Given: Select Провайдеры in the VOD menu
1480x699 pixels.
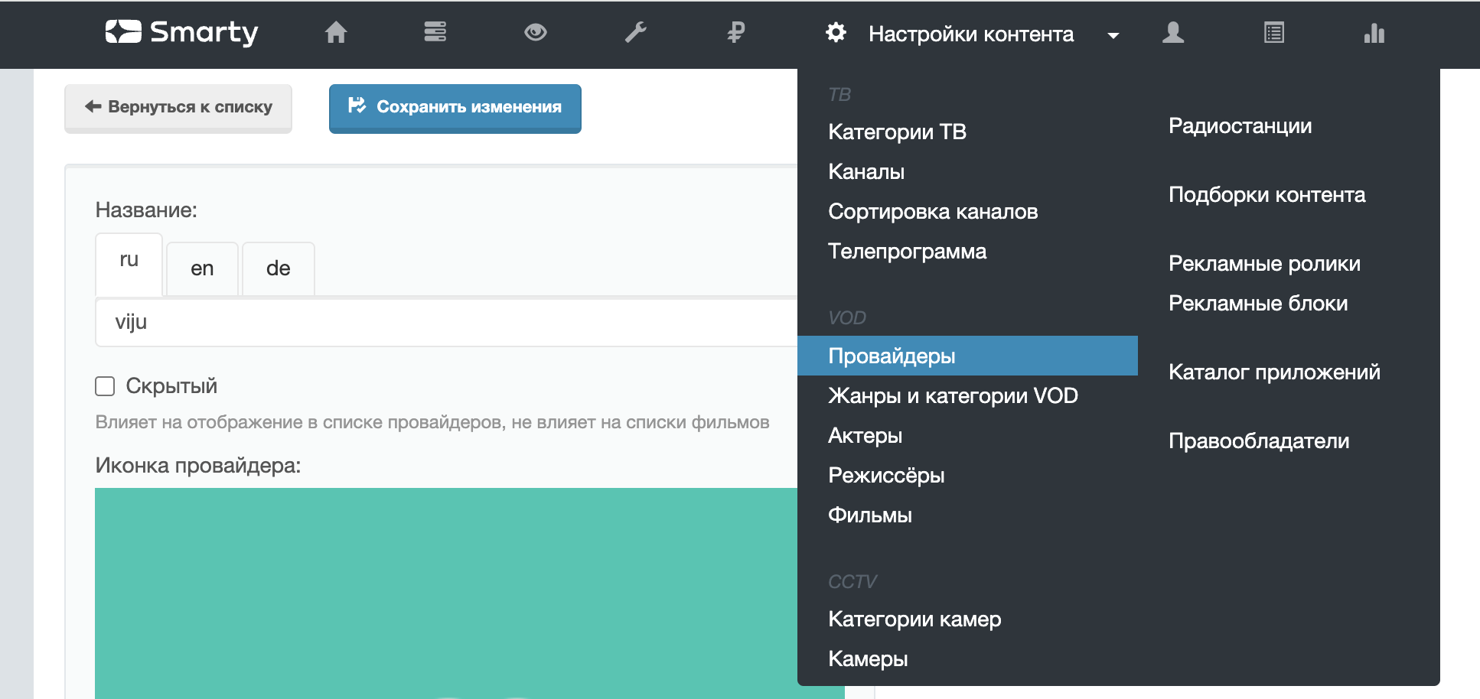Looking at the screenshot, I should 892,356.
